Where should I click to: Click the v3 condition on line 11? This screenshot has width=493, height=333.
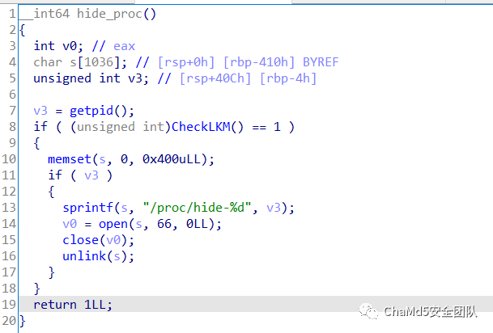[91, 175]
